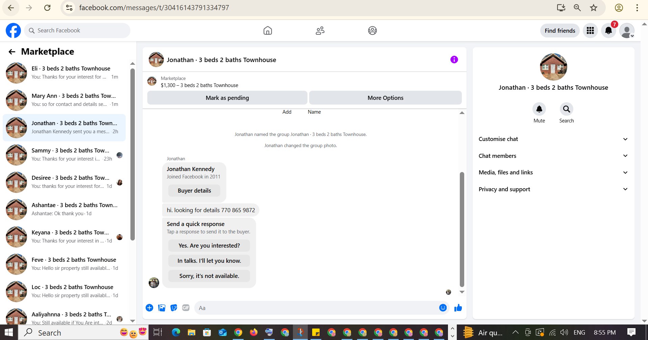Screen dimensions: 648x340
Task: Open Microsoft Edge from the taskbar
Action: (176, 333)
